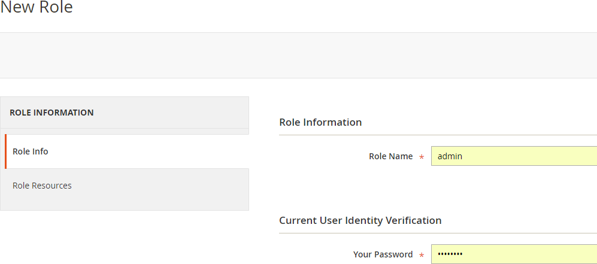Click the orange marker on Role Info tab
The image size is (597, 264).
(6, 151)
